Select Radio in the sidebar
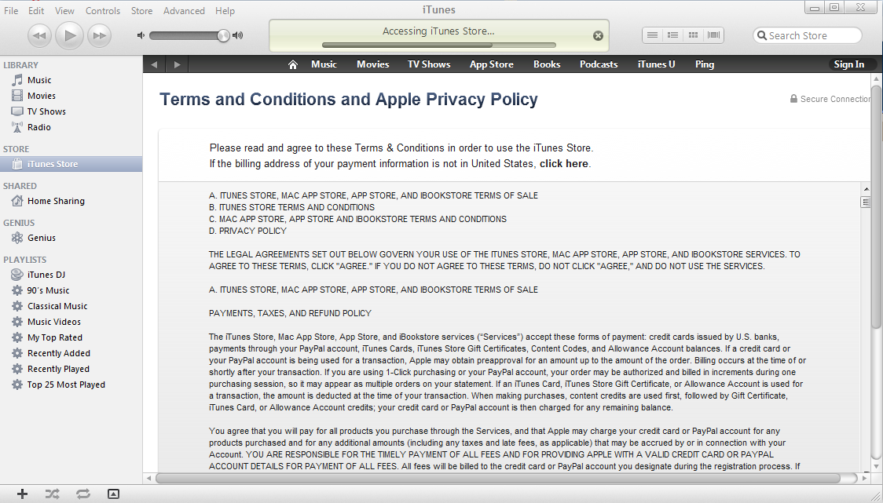This screenshot has width=883, height=503. pyautogui.click(x=71, y=127)
